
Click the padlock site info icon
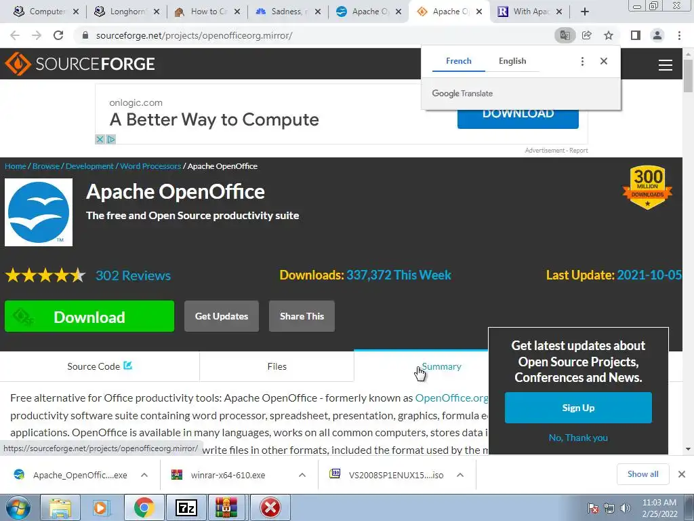[85, 35]
